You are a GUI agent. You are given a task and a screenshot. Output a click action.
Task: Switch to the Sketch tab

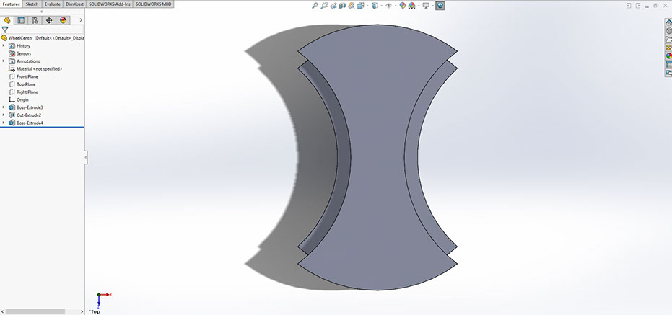tap(32, 4)
